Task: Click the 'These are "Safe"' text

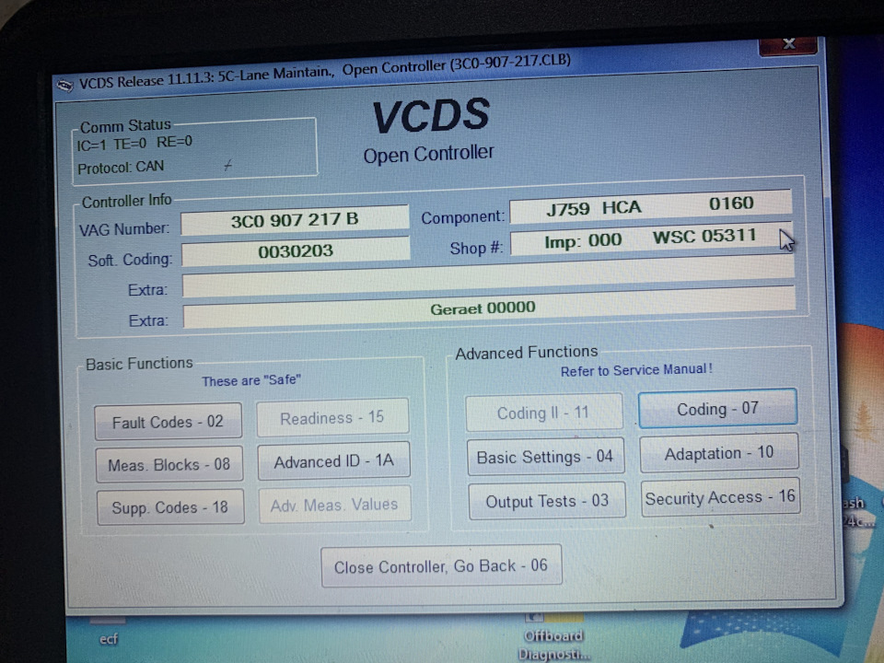Action: point(251,380)
